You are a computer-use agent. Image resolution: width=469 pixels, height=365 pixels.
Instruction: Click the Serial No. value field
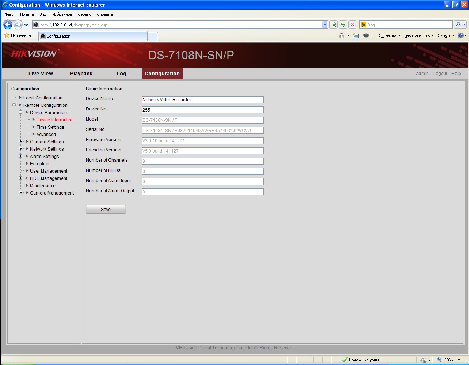tap(203, 130)
